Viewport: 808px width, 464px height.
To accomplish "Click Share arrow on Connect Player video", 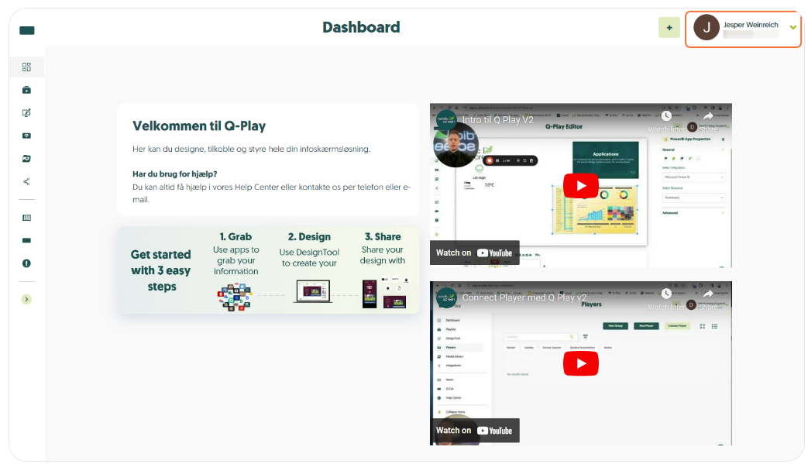I will tap(708, 294).
